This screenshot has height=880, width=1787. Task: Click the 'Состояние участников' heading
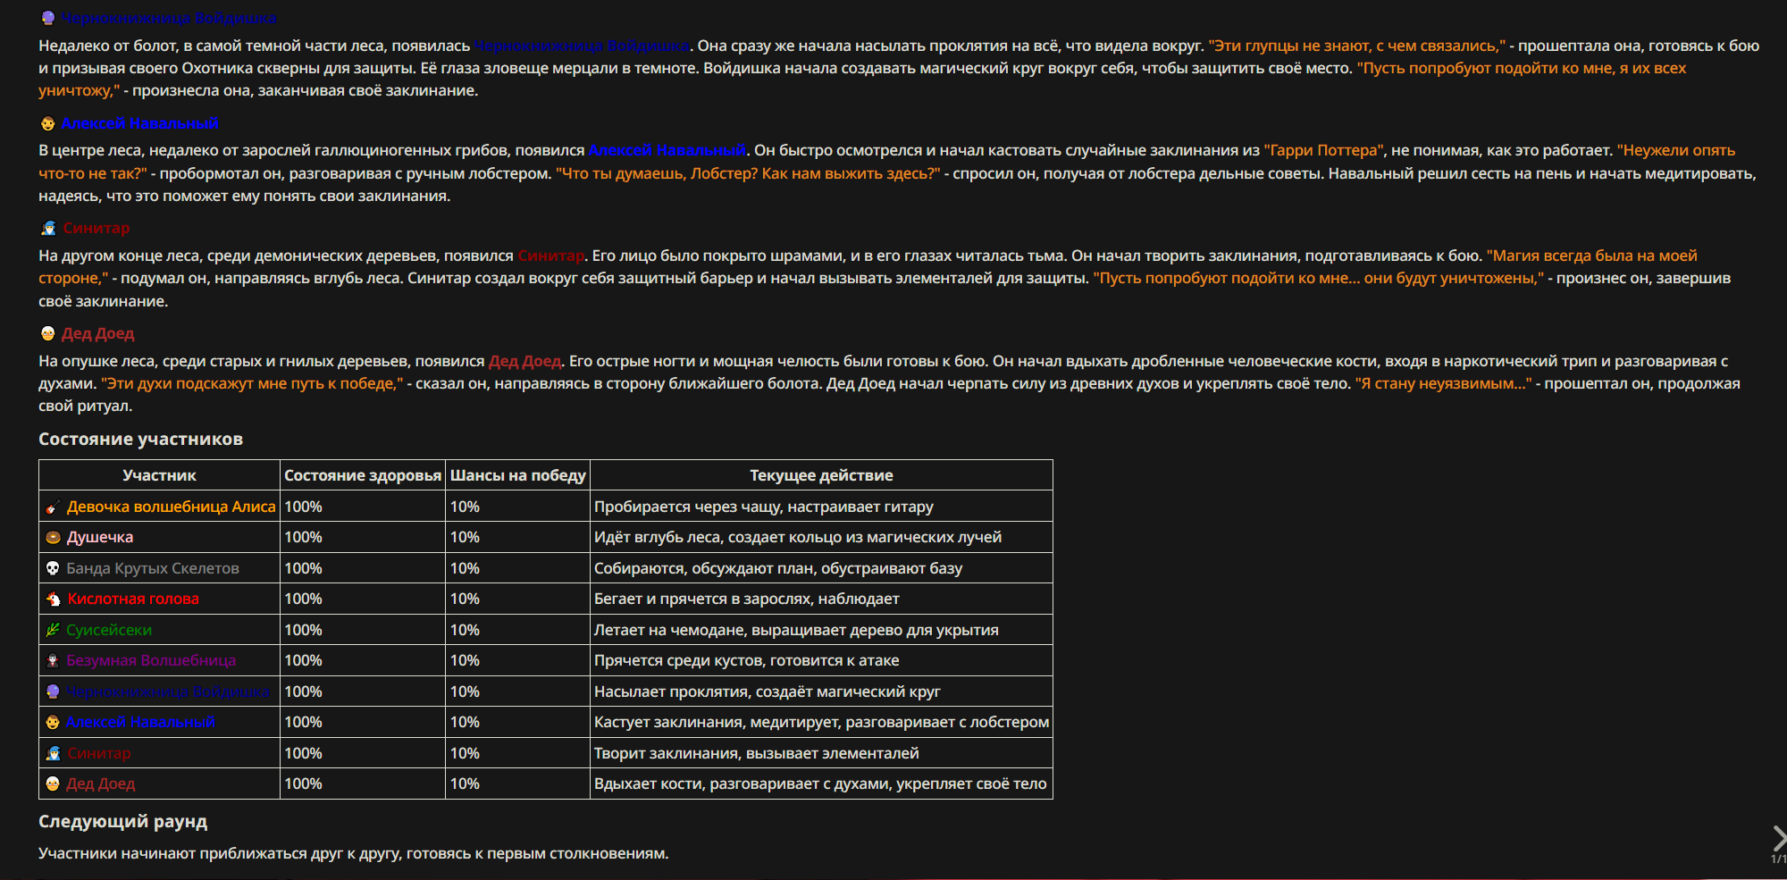140,439
